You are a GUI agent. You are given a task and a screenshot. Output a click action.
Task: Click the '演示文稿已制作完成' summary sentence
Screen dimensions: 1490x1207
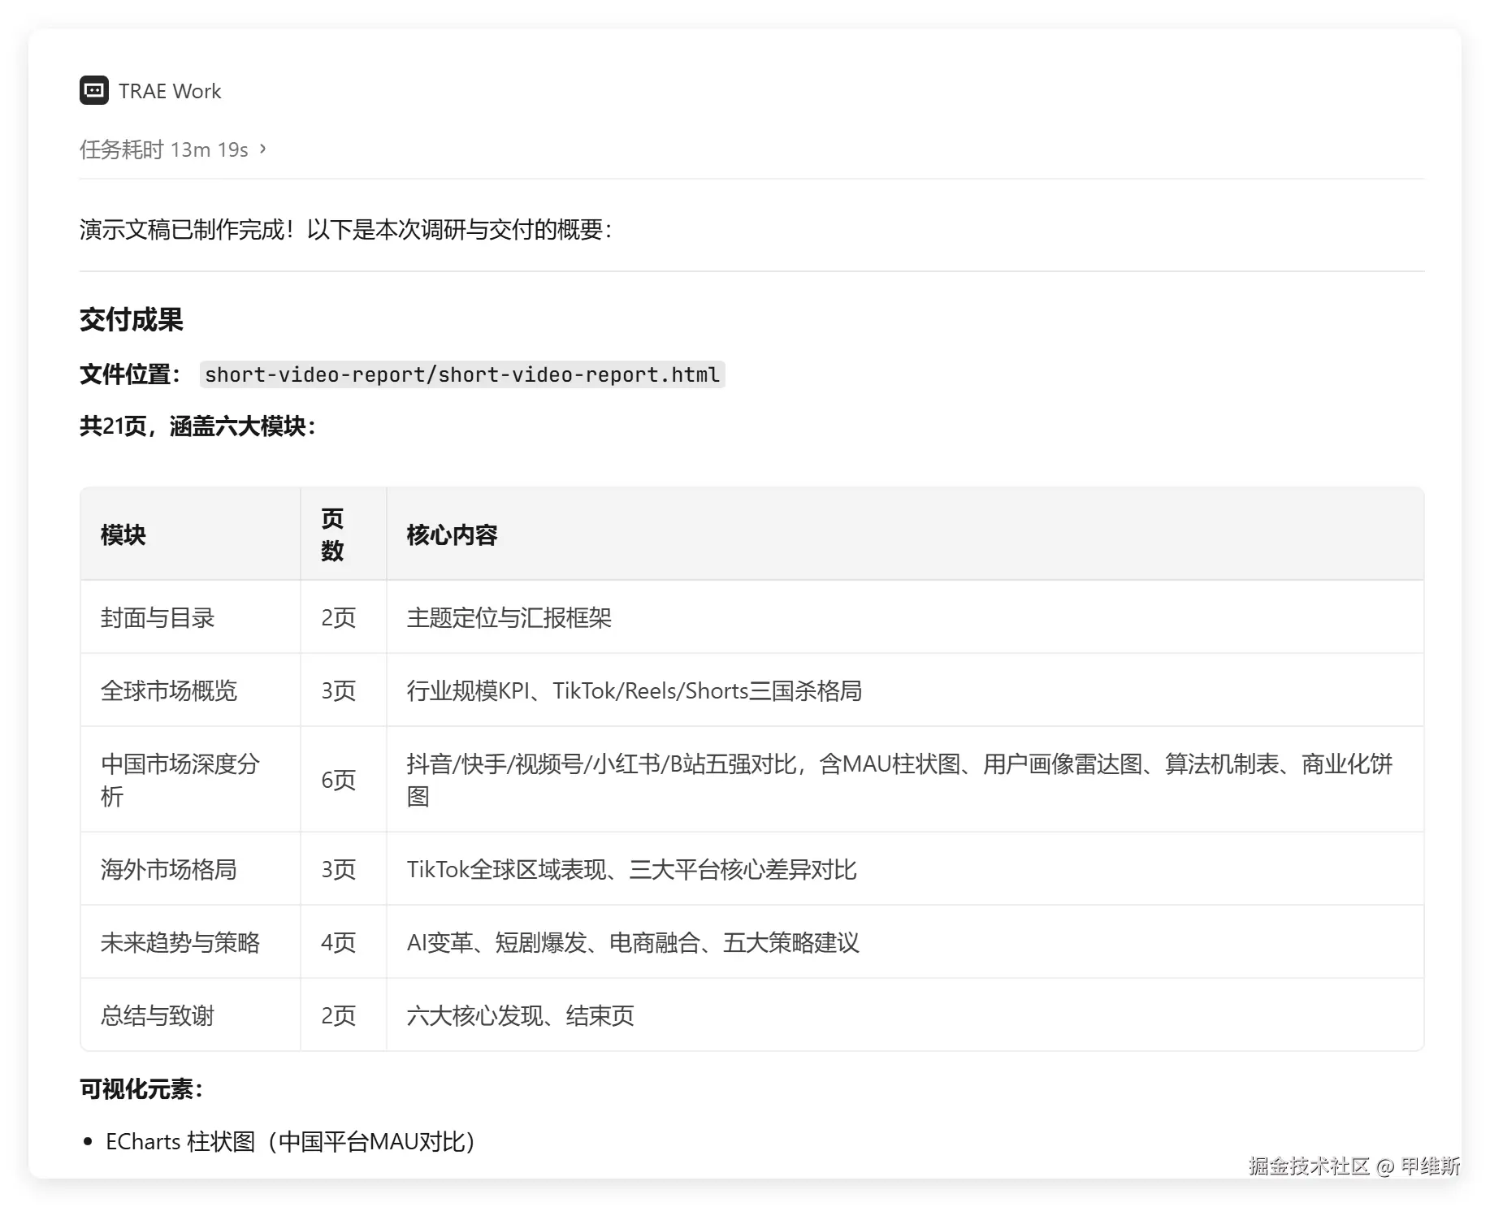(x=346, y=230)
